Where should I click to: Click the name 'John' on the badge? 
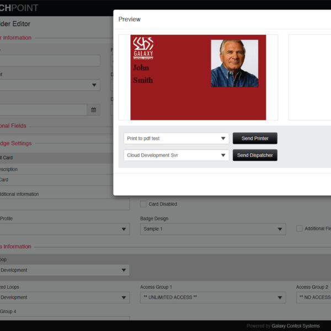pyautogui.click(x=141, y=68)
